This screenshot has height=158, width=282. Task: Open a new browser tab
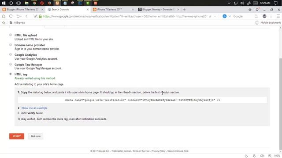[x=184, y=10]
